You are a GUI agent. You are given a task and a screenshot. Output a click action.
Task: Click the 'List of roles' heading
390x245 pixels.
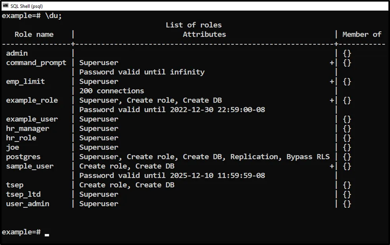click(194, 25)
